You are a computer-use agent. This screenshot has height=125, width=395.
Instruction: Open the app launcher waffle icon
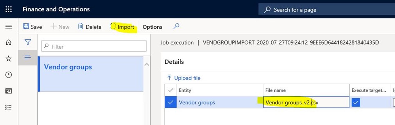pos(9,9)
